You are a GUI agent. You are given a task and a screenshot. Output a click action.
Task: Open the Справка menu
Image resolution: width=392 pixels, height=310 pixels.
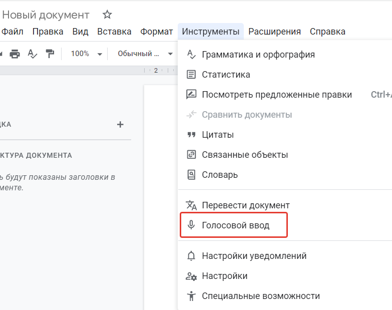click(327, 32)
